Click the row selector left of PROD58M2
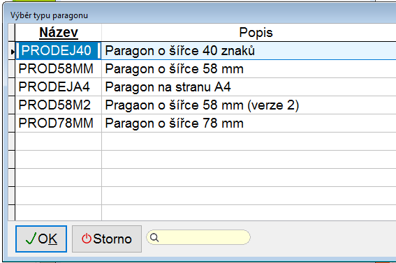The width and height of the screenshot is (396, 263). pyautogui.click(x=12, y=105)
